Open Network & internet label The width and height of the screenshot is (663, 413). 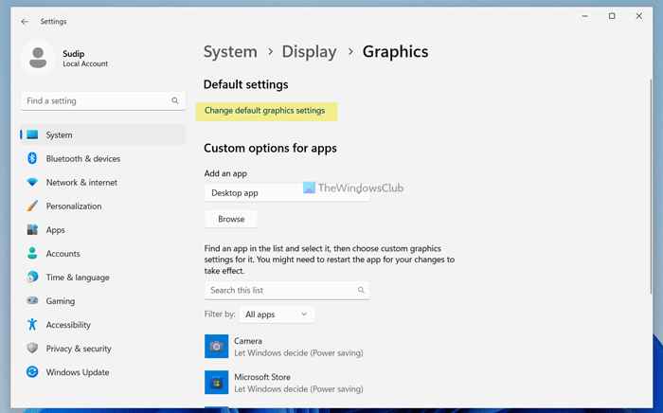point(81,182)
